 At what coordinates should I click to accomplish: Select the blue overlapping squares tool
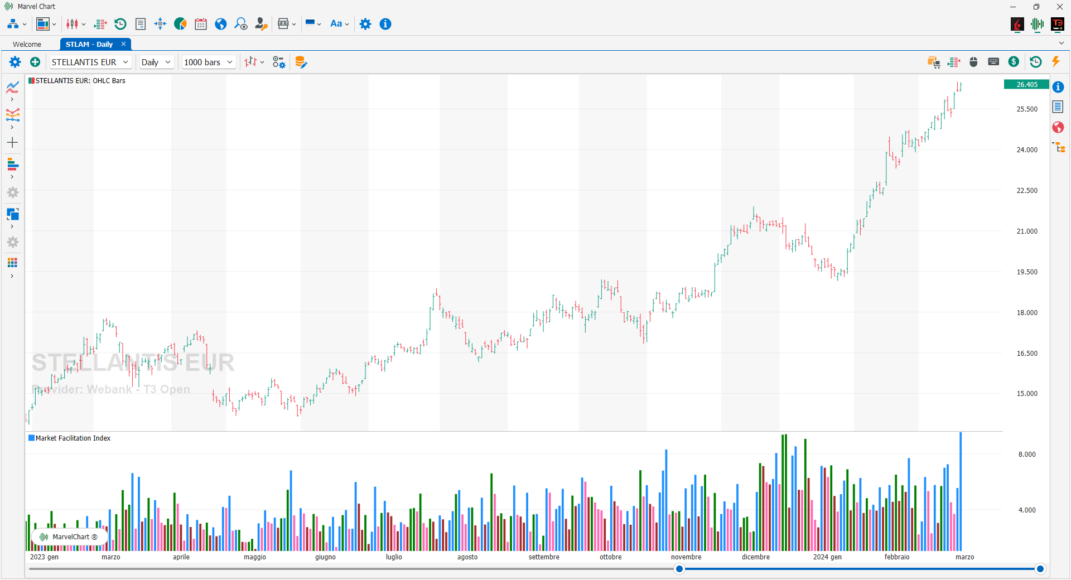tap(13, 214)
